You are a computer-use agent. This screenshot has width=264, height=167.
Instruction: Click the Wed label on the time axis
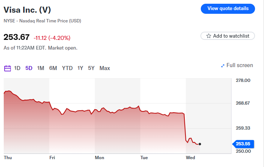tap(190, 158)
